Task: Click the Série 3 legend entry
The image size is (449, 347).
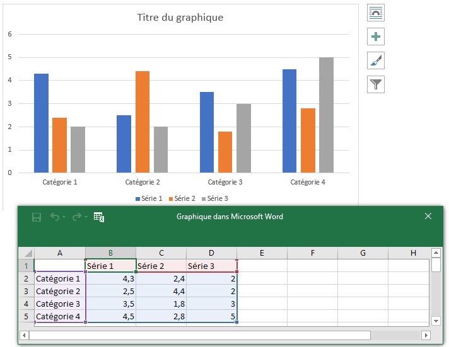Action: pyautogui.click(x=214, y=198)
